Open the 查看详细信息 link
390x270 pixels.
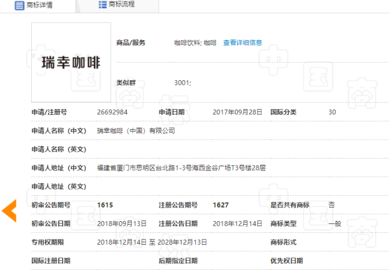(x=242, y=43)
